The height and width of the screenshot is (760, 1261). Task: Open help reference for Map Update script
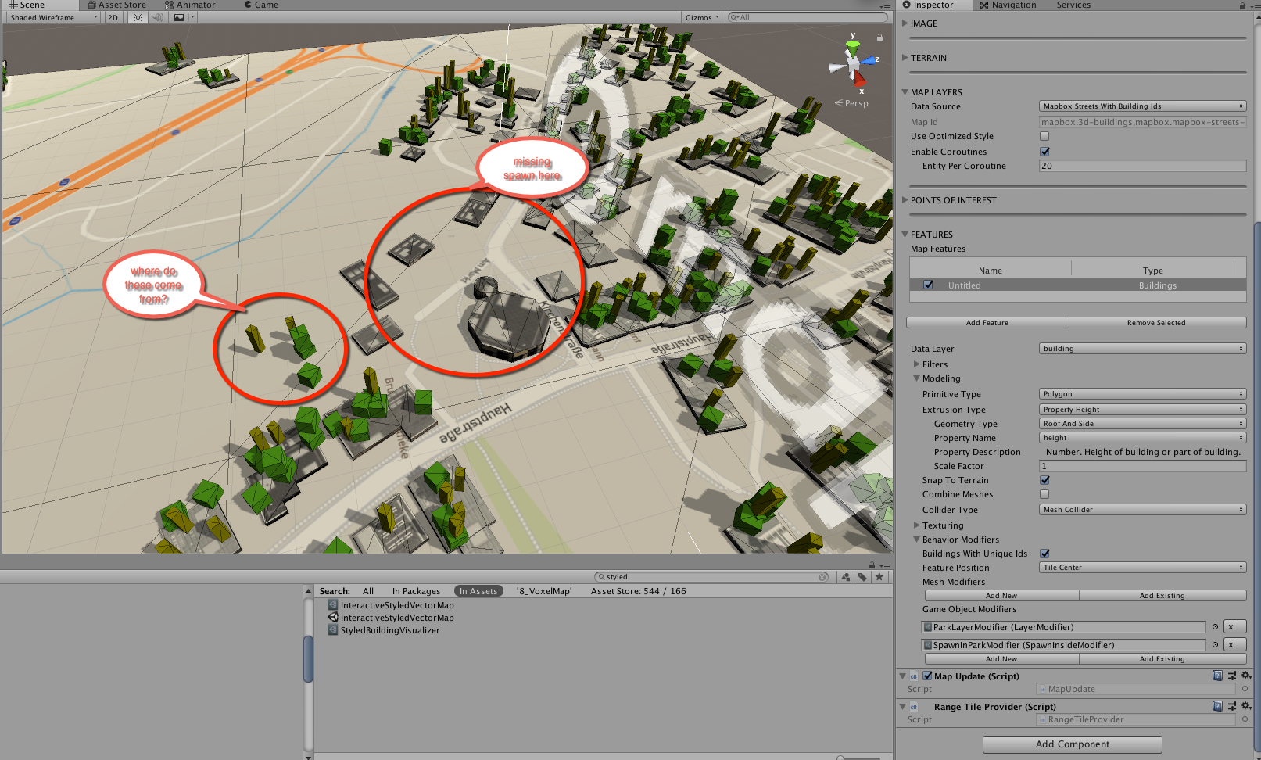pos(1217,676)
